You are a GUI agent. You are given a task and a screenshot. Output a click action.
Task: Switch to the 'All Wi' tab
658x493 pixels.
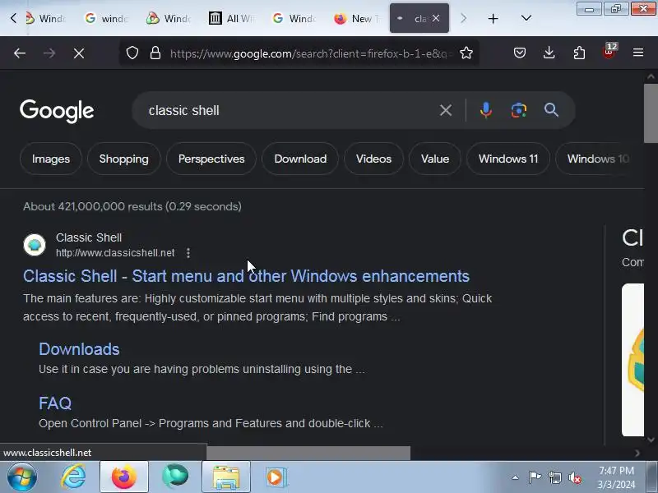tap(232, 18)
